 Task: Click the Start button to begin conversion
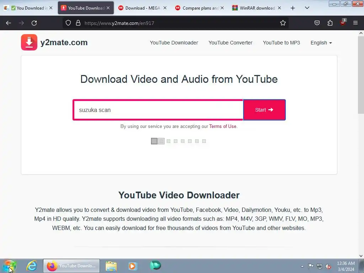[x=264, y=110]
